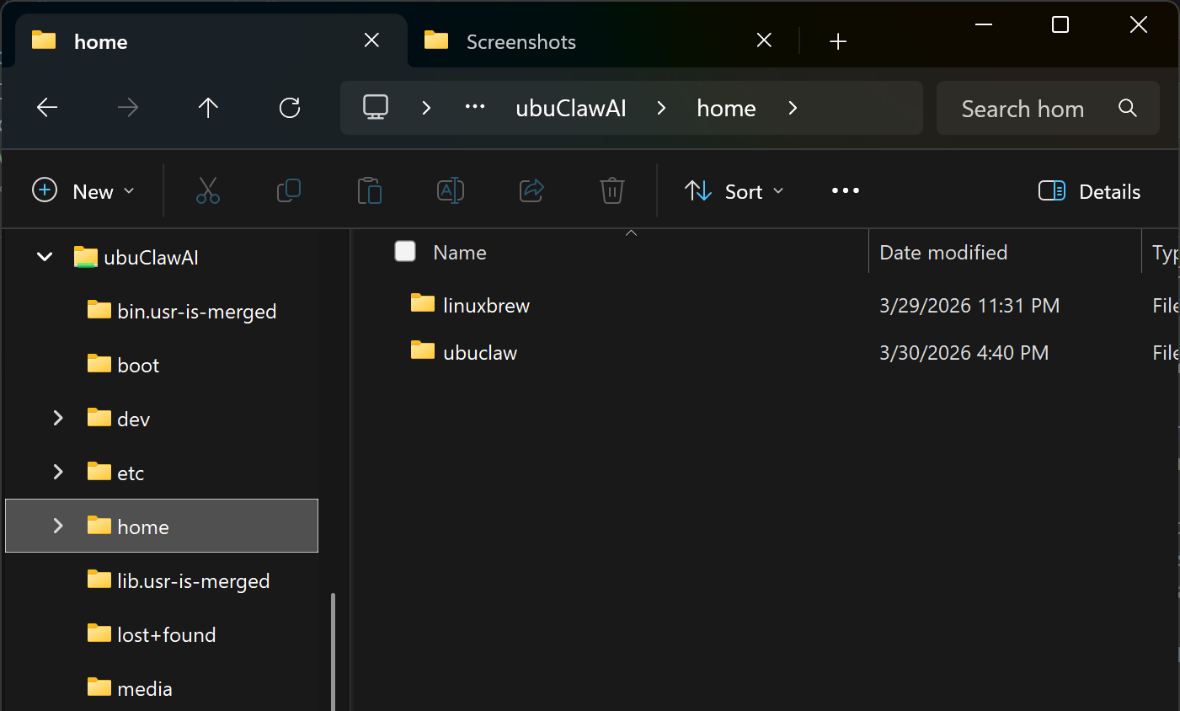The width and height of the screenshot is (1180, 711).
Task: Click home in the address breadcrumb
Action: [726, 108]
